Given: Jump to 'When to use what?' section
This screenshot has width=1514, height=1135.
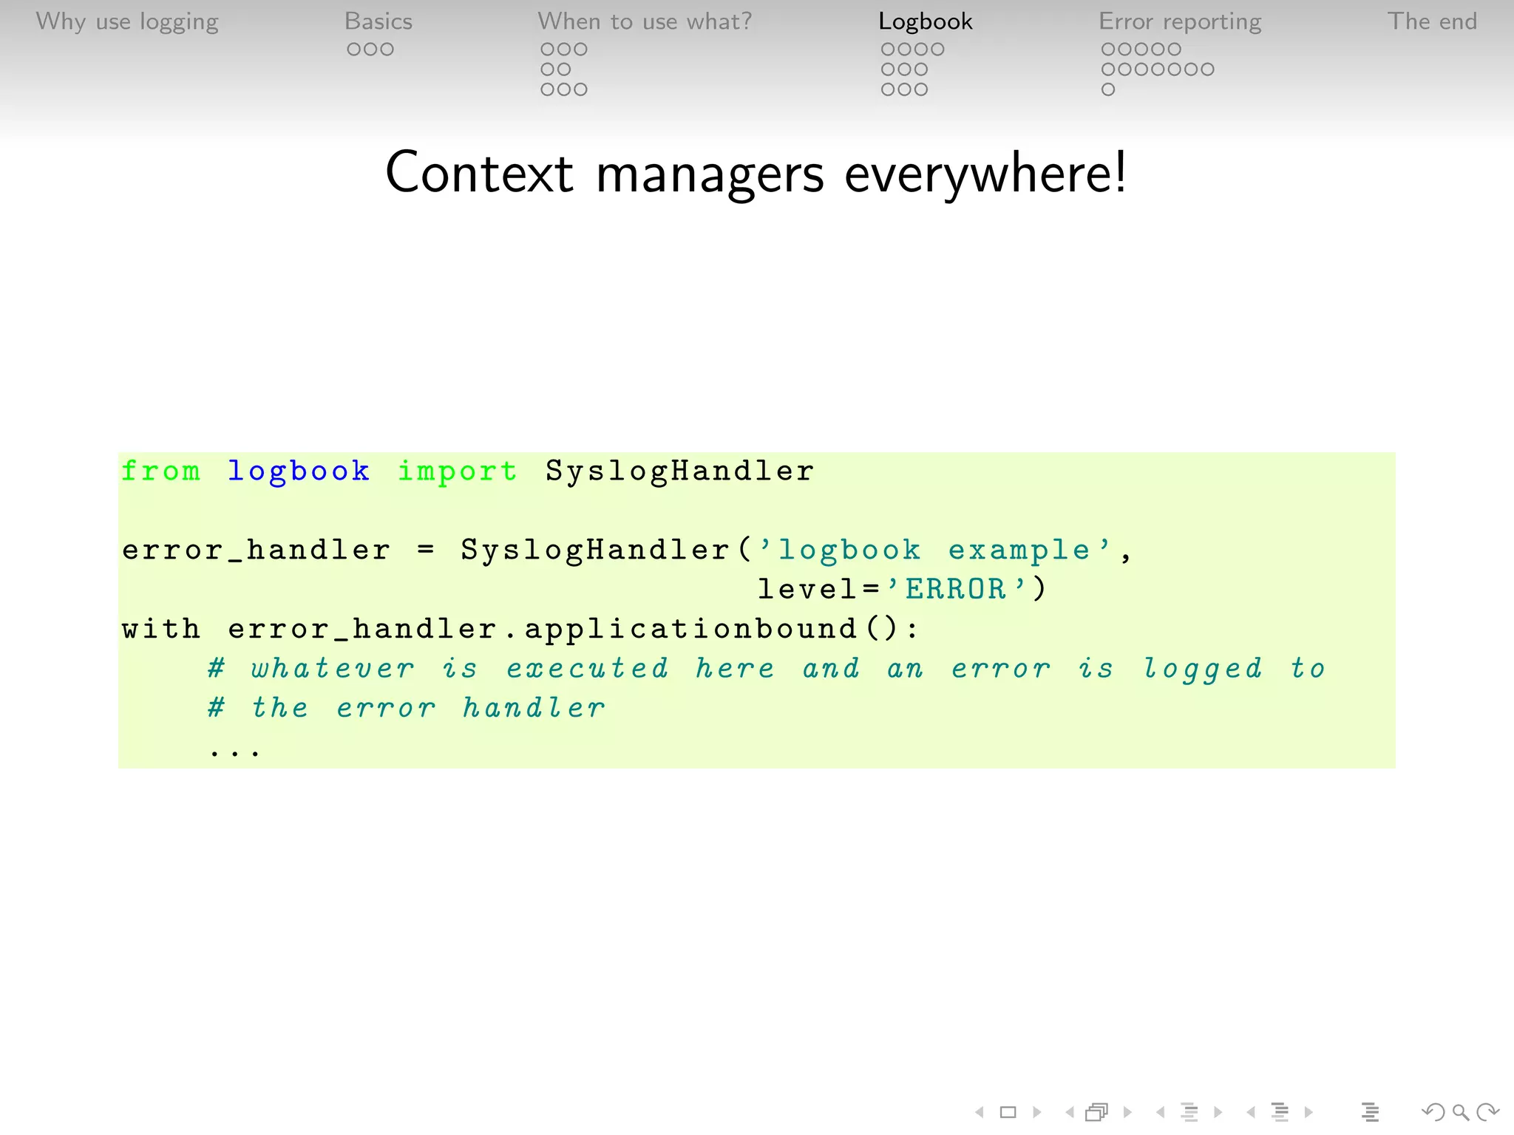Looking at the screenshot, I should click(x=645, y=21).
